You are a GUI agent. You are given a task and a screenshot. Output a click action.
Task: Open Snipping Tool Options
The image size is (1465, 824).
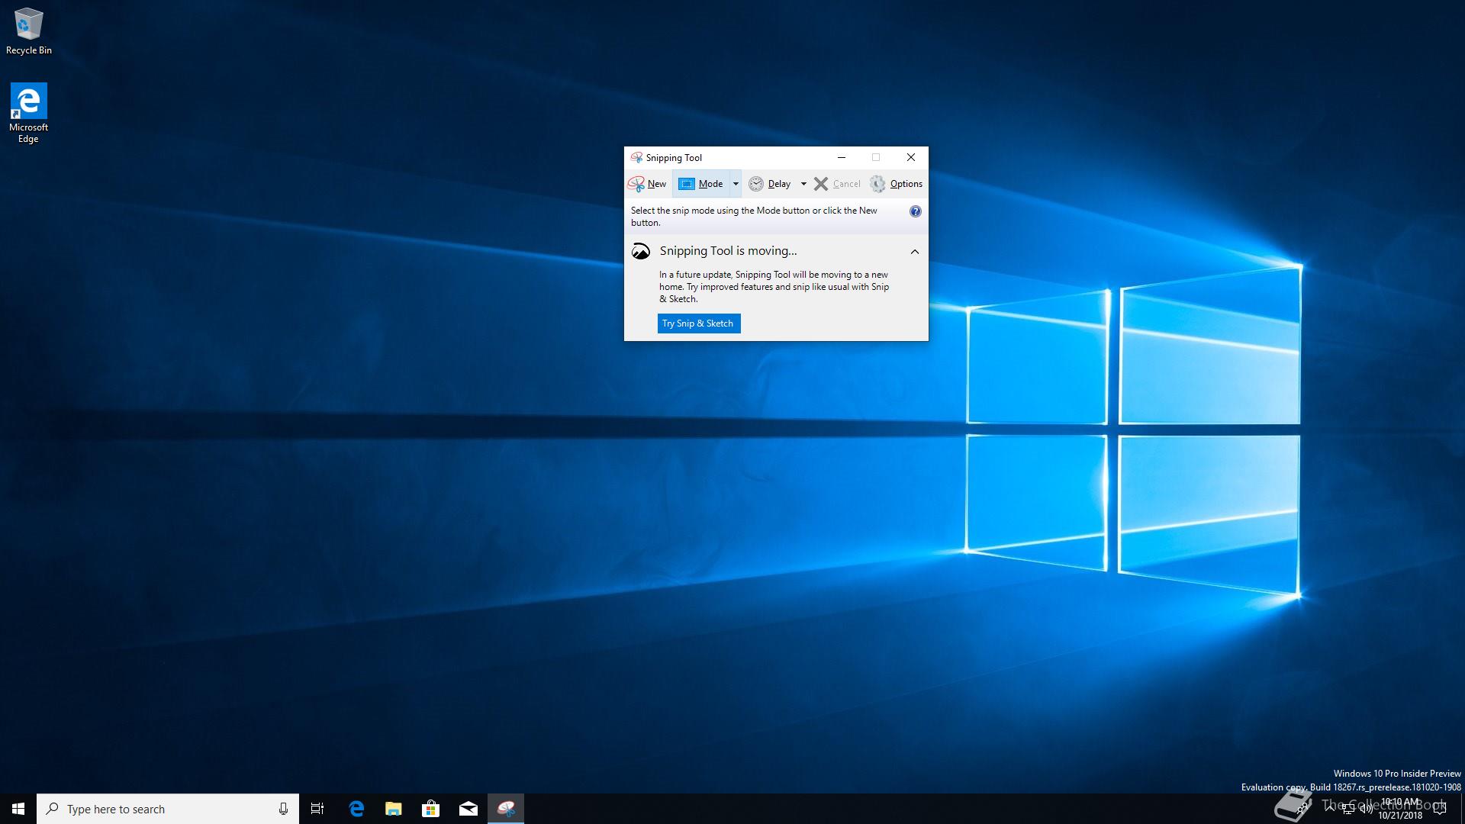(896, 184)
